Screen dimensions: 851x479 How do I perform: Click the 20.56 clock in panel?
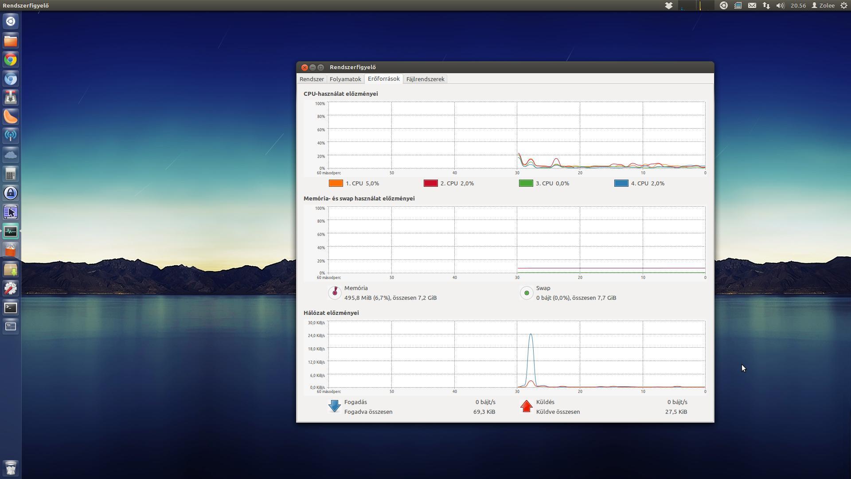pos(798,5)
